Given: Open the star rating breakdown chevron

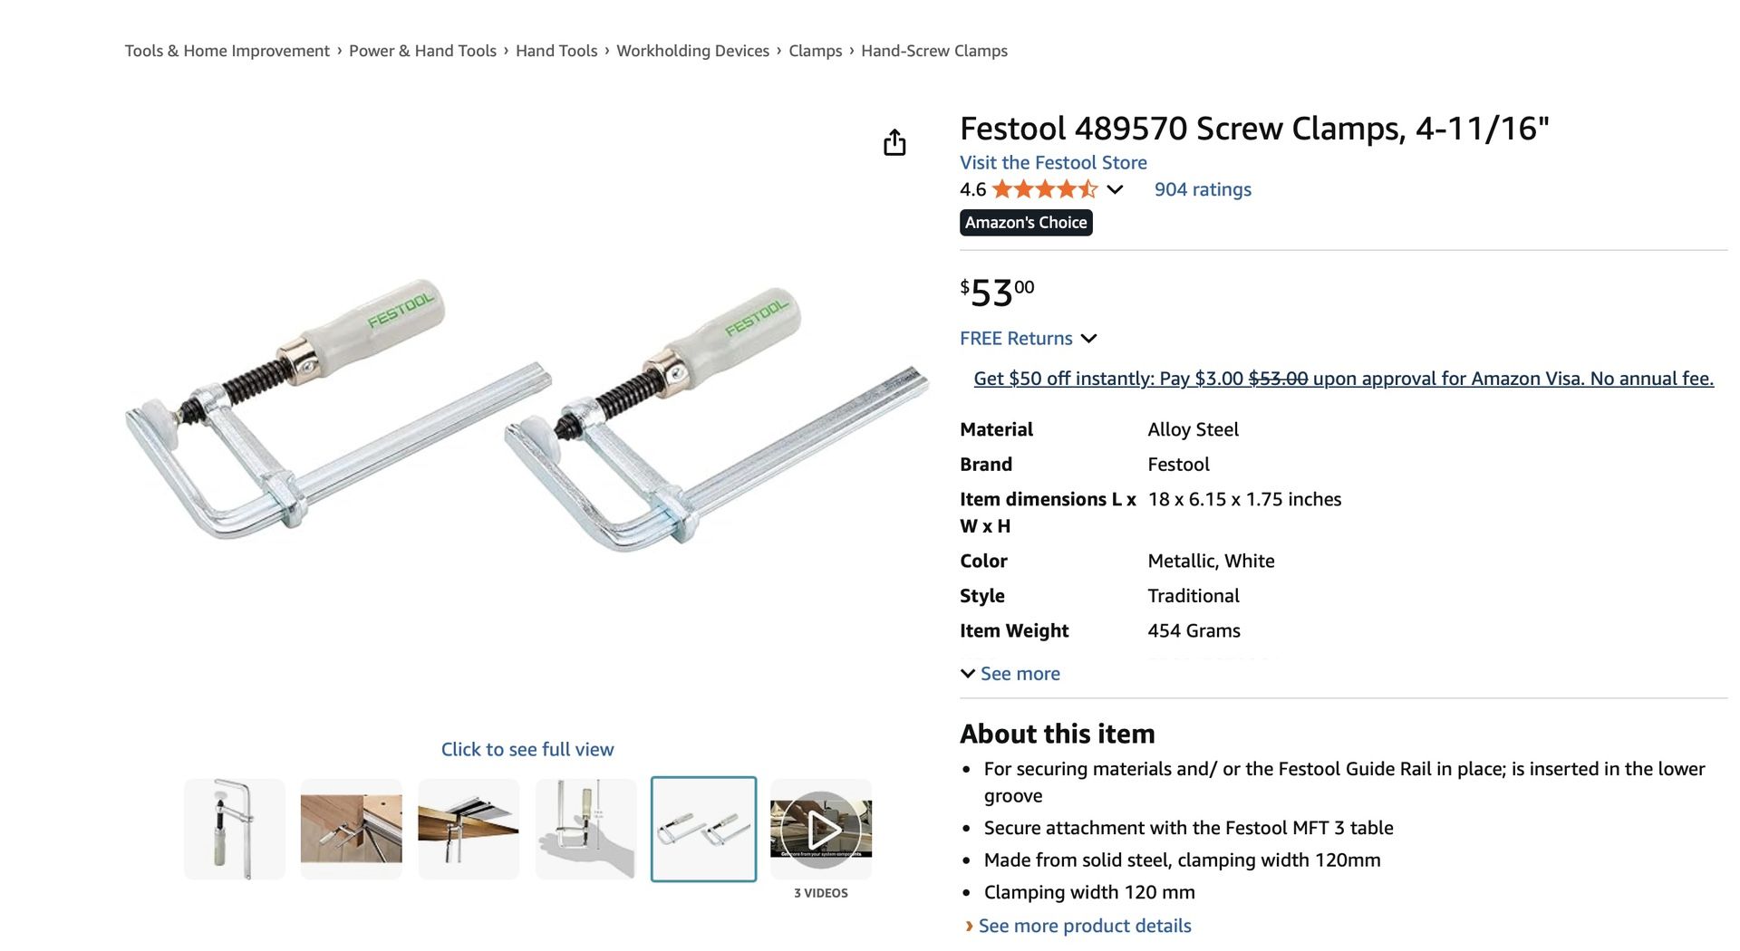Looking at the screenshot, I should (1115, 189).
